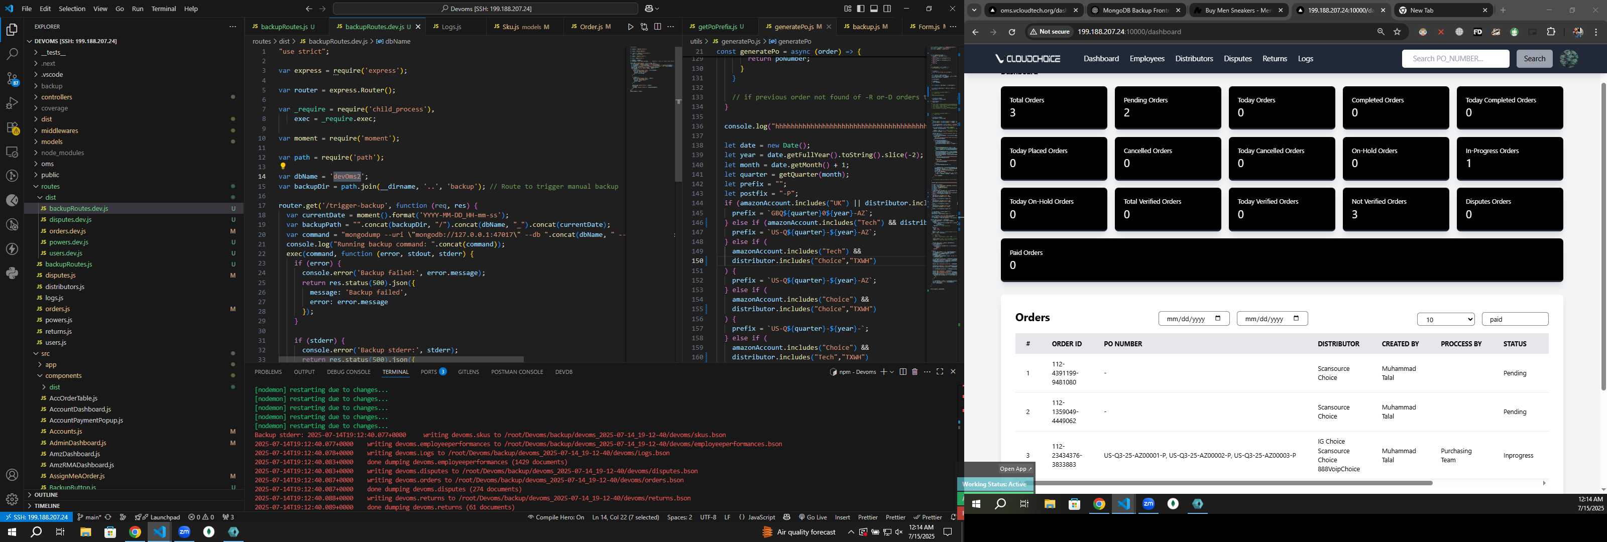Screen dimensions: 1607x542
Task: Toggle the secondary sidebar layout icon
Action: [887, 9]
